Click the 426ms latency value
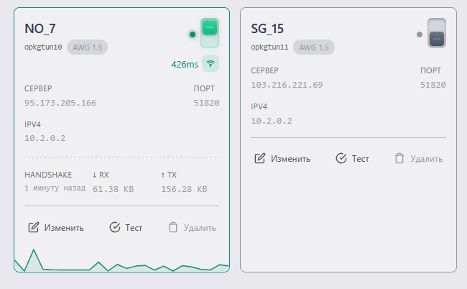The width and height of the screenshot is (467, 289). (x=184, y=64)
